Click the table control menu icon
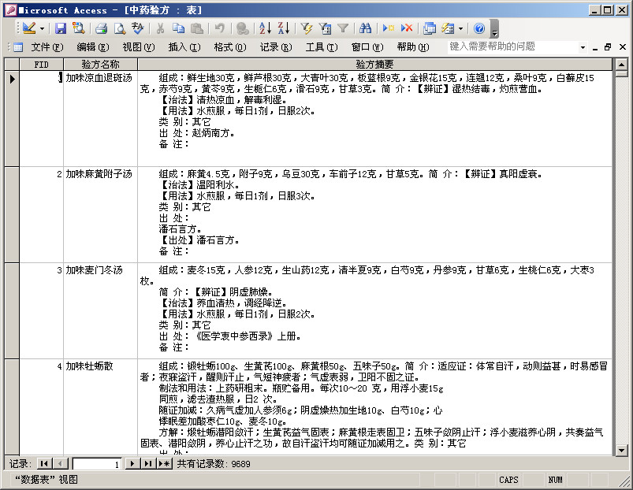This screenshot has width=633, height=490. 18,47
